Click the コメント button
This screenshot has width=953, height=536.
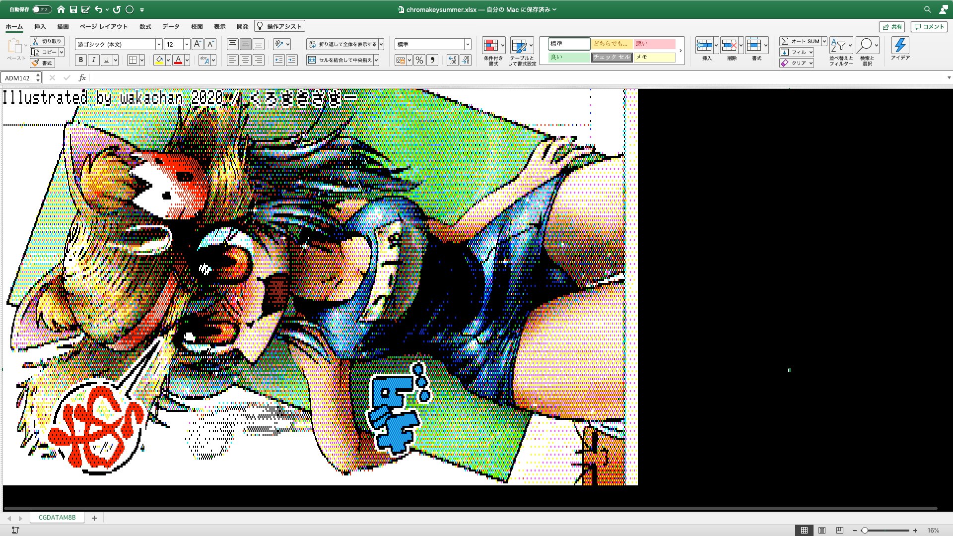pos(929,27)
